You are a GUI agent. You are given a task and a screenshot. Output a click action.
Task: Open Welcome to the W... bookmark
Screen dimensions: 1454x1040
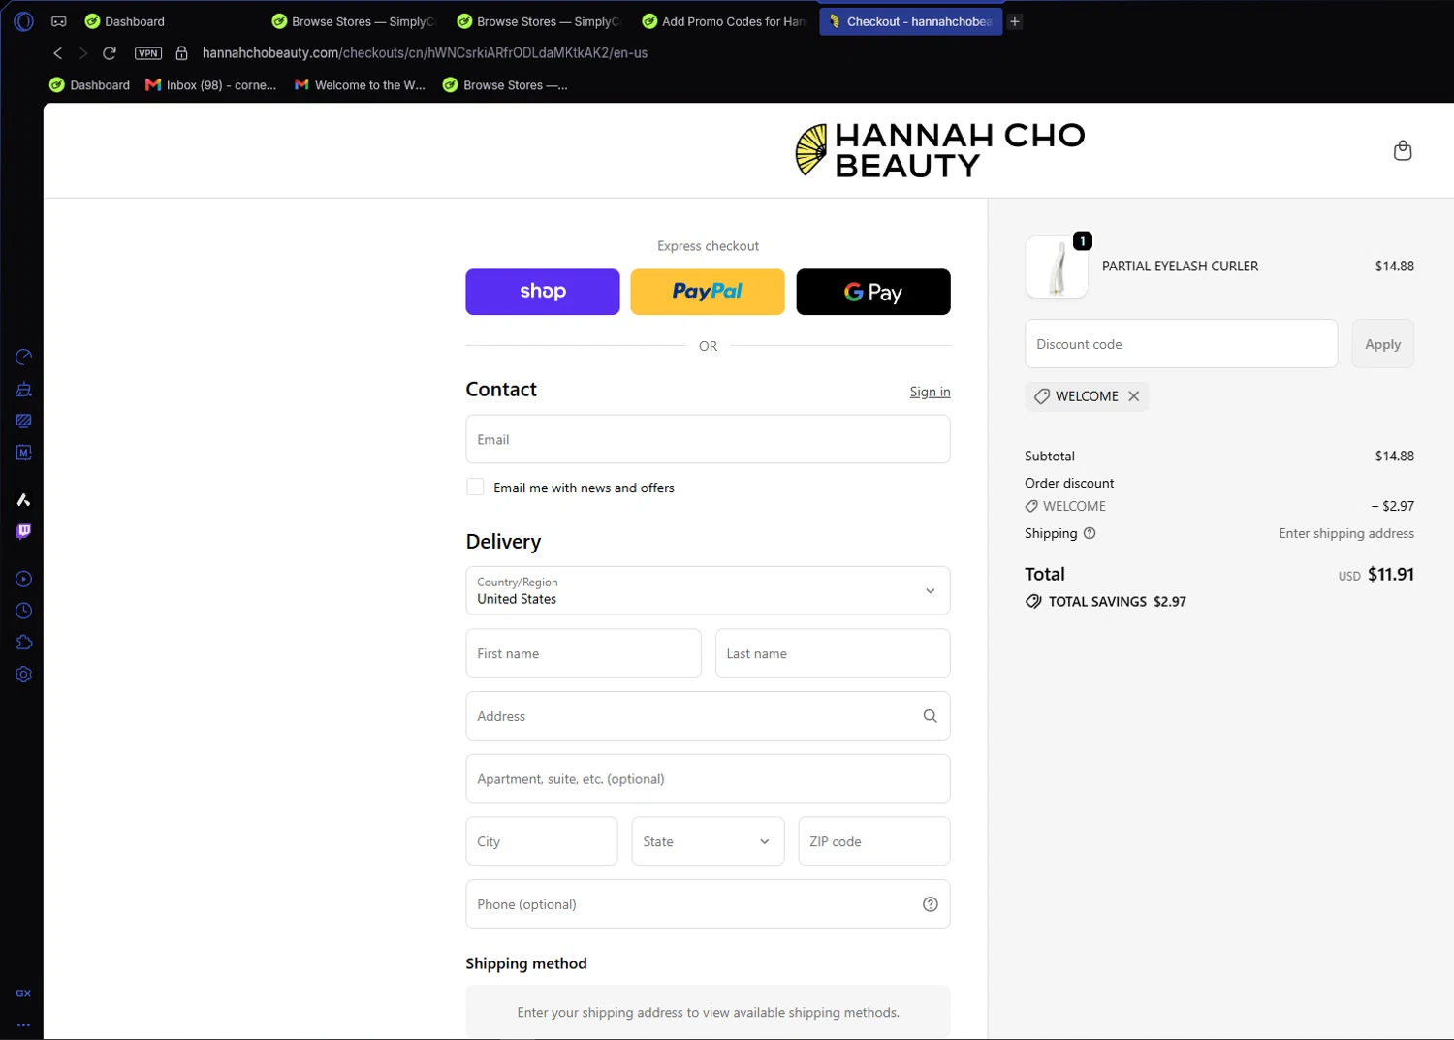tap(360, 85)
